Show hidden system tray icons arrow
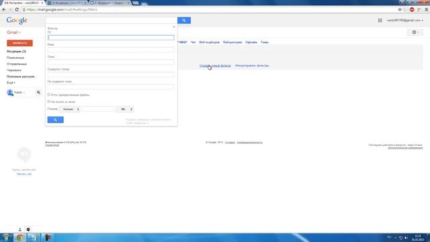This screenshot has height=242, width=430. 395,237
